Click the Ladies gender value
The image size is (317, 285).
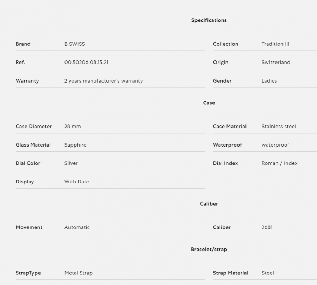(x=269, y=81)
